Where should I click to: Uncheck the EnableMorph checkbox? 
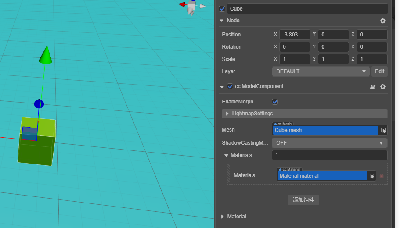coord(275,102)
